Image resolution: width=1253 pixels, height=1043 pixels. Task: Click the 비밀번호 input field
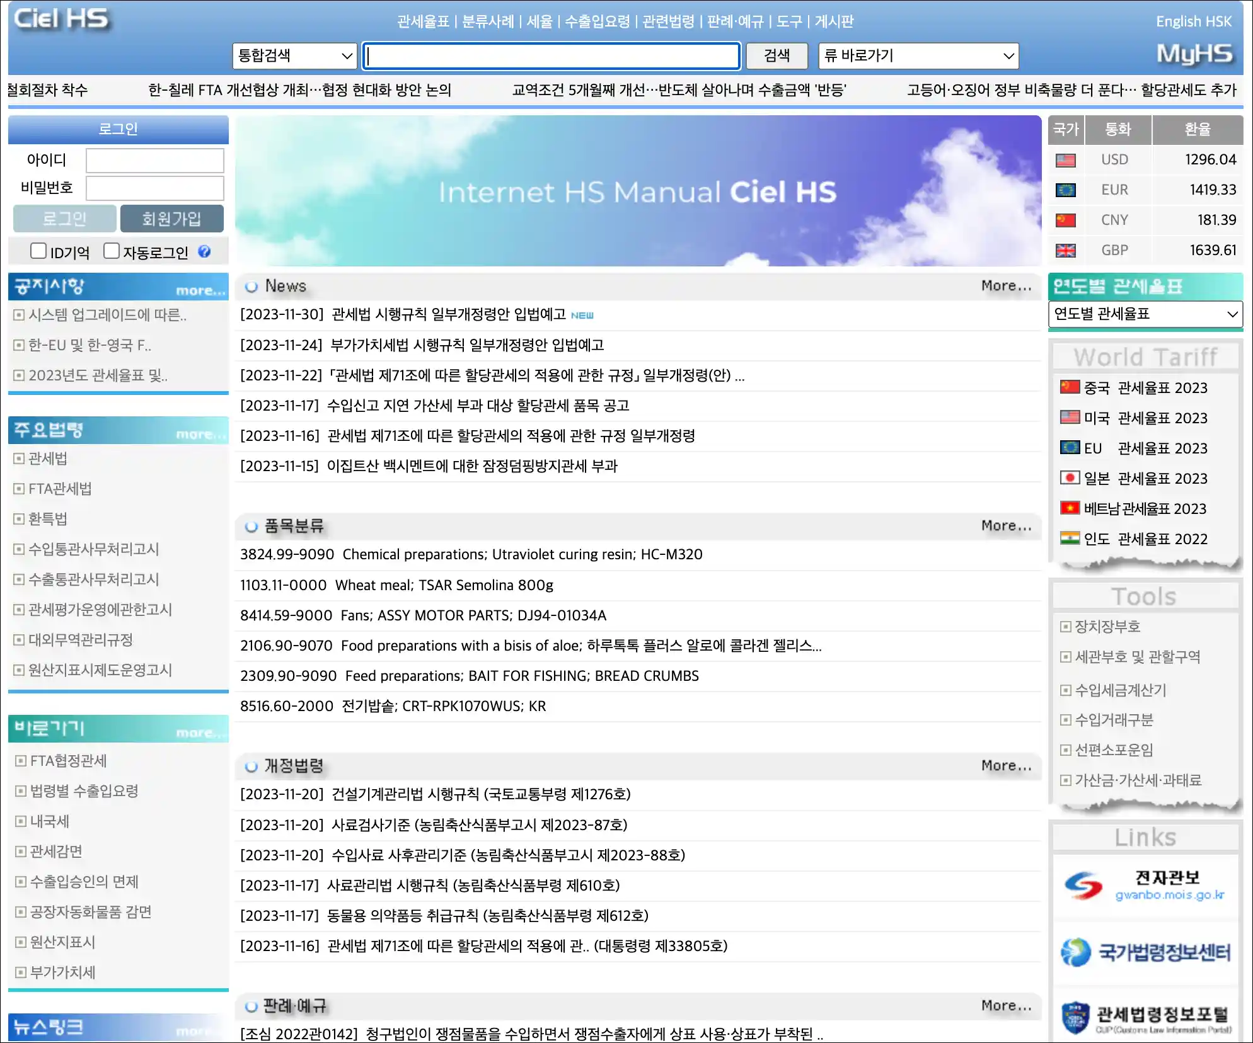pos(155,188)
